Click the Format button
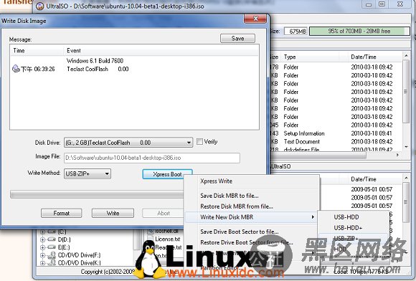Screen dimensions: 416x281 [x=61, y=213]
